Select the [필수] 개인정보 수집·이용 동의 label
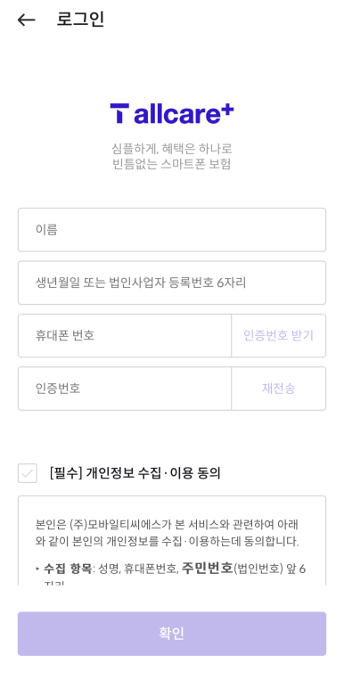 point(135,473)
